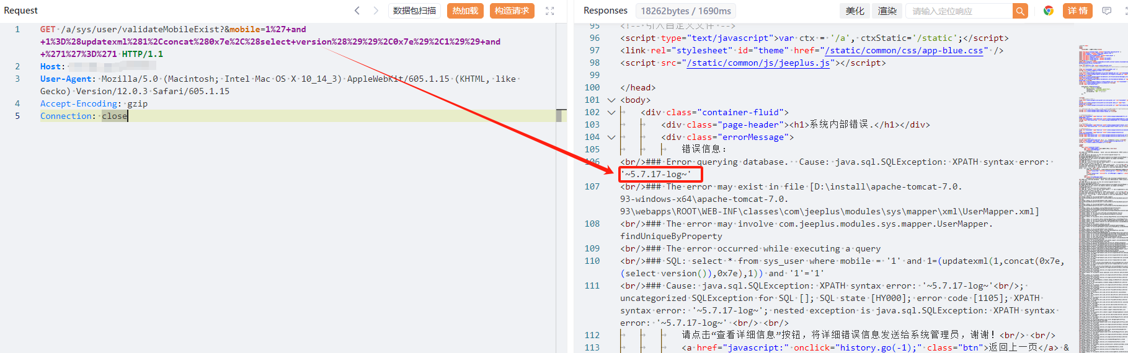
Task: Open the /static/common/js/jeeplus.js link
Action: point(758,63)
